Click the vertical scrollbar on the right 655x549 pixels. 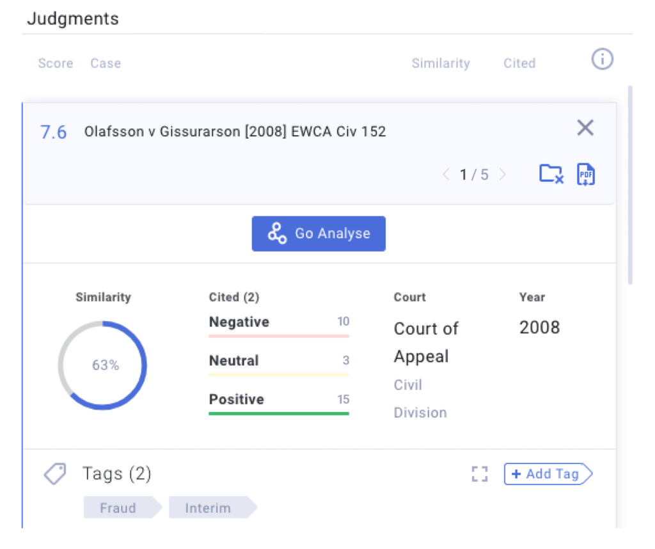pos(630,186)
